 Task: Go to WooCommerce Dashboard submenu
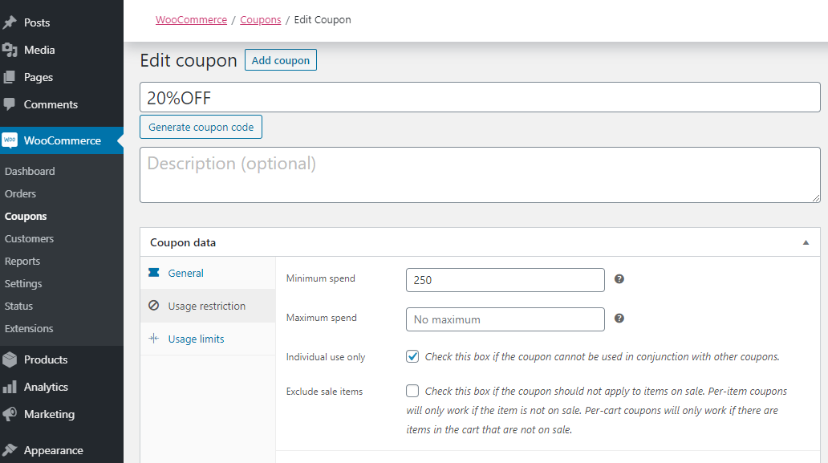pos(30,171)
